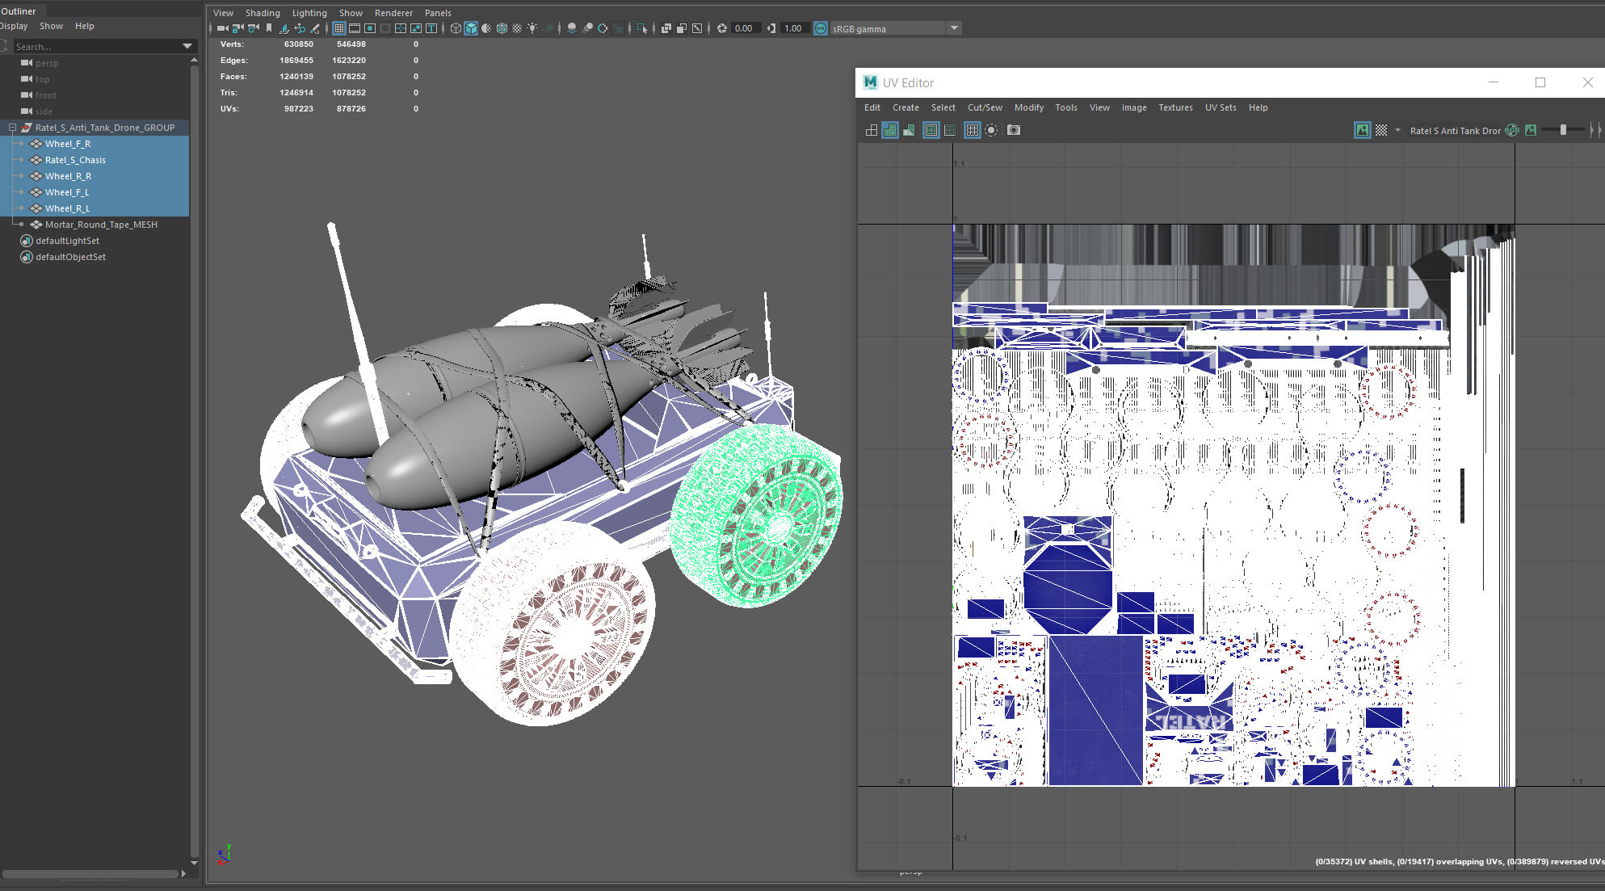Click the wireframe cube shading icon
Screen dimensions: 1605x891
click(456, 28)
